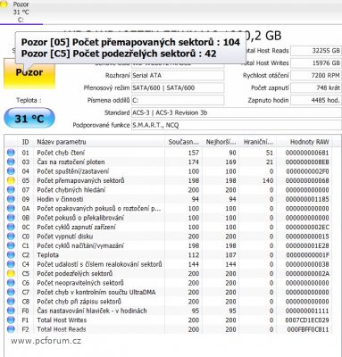Click the Podporované funkce field S.M.A.R.T., NCQ

pyautogui.click(x=237, y=125)
